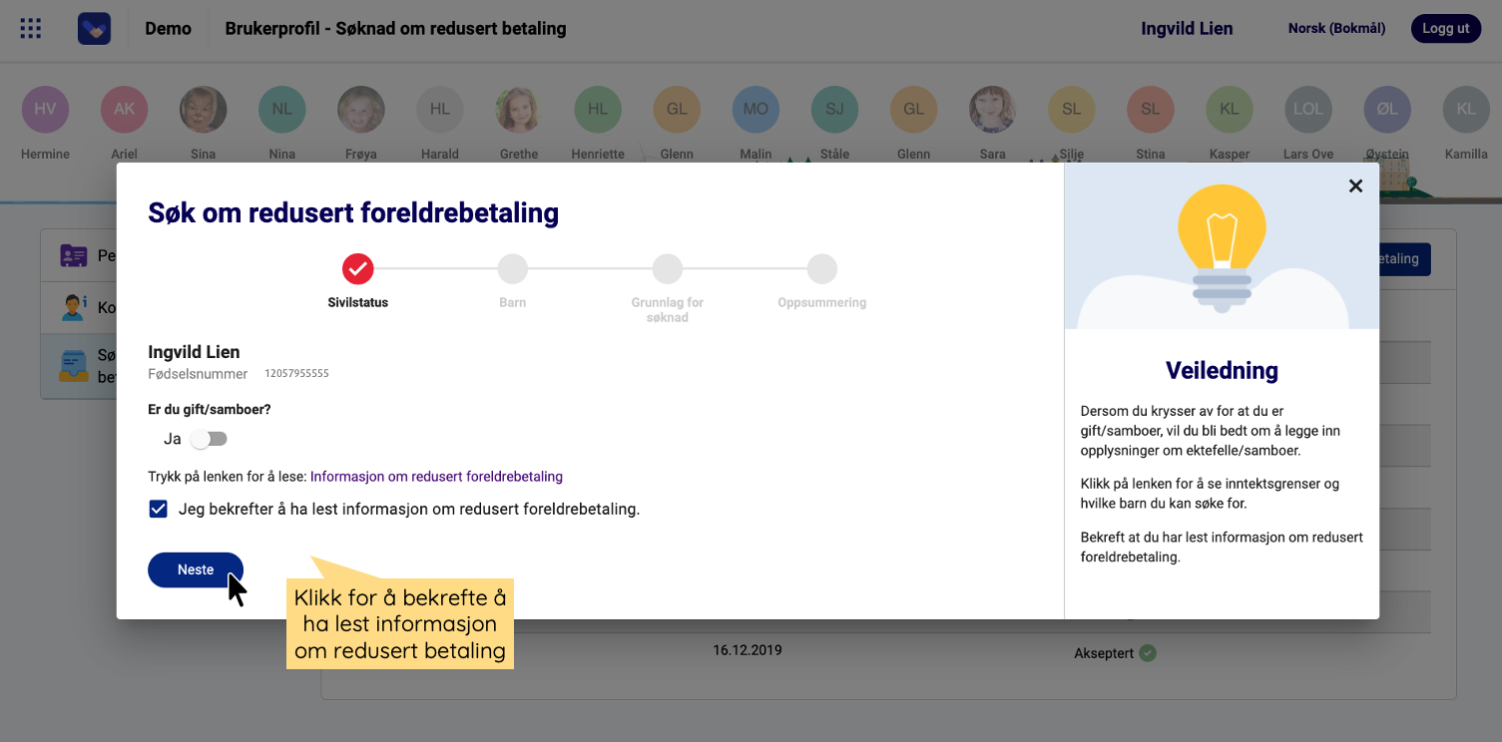Uncheck the confirmation checkbox about redusert foreldrebetaling
Viewport: 1502px width, 742px height.
[x=158, y=509]
